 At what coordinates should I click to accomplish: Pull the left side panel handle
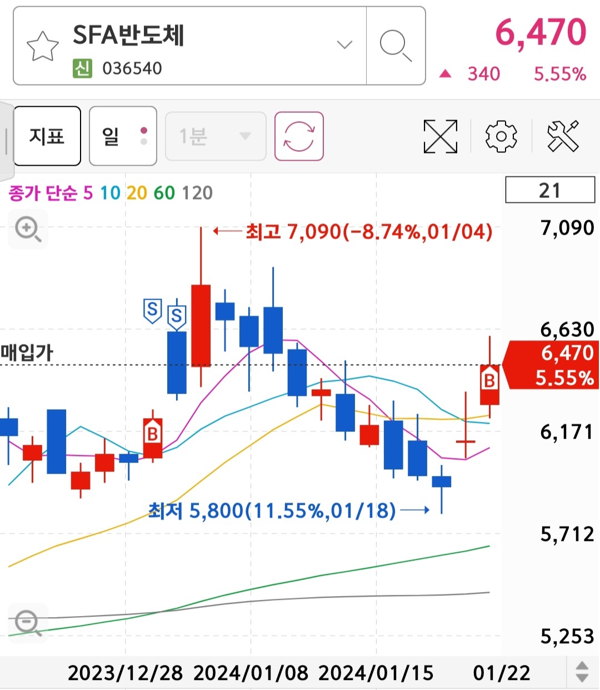click(x=6, y=141)
